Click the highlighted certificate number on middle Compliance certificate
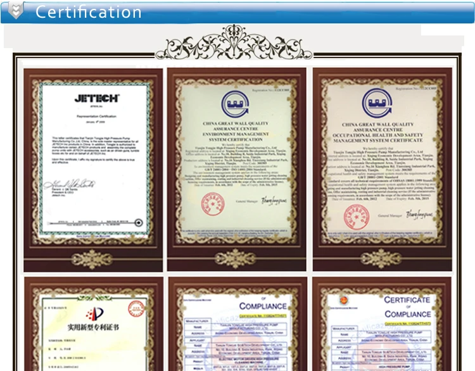Screen dimensions: 475x371 tap(263, 316)
